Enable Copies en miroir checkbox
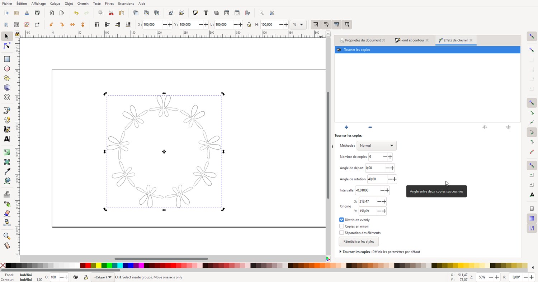 tap(341, 226)
